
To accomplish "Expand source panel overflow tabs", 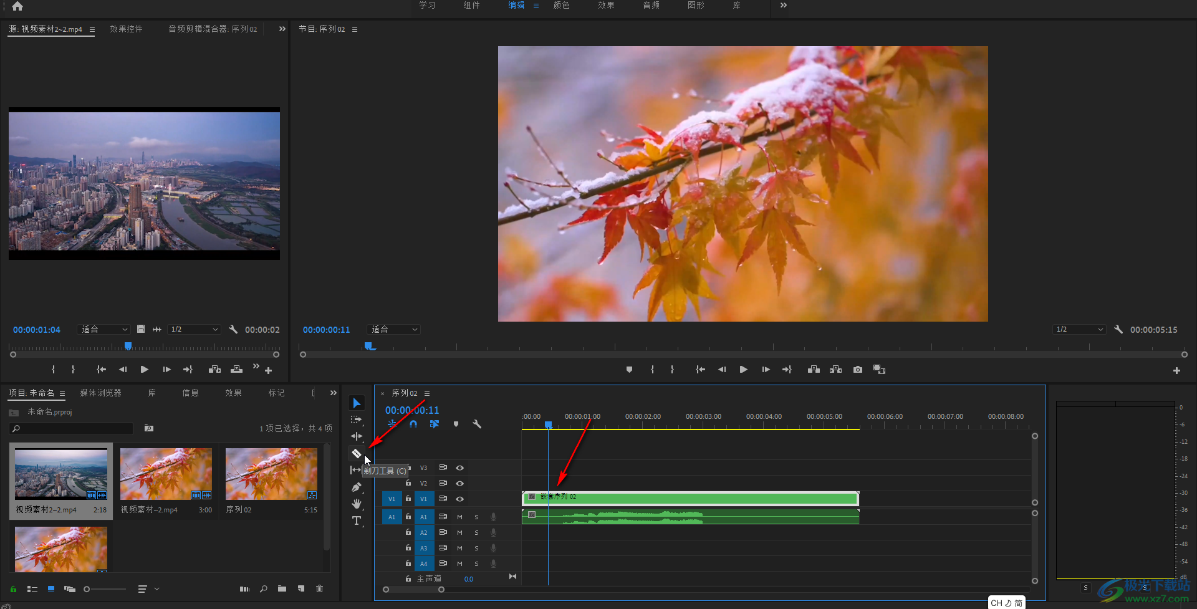I will (x=282, y=29).
